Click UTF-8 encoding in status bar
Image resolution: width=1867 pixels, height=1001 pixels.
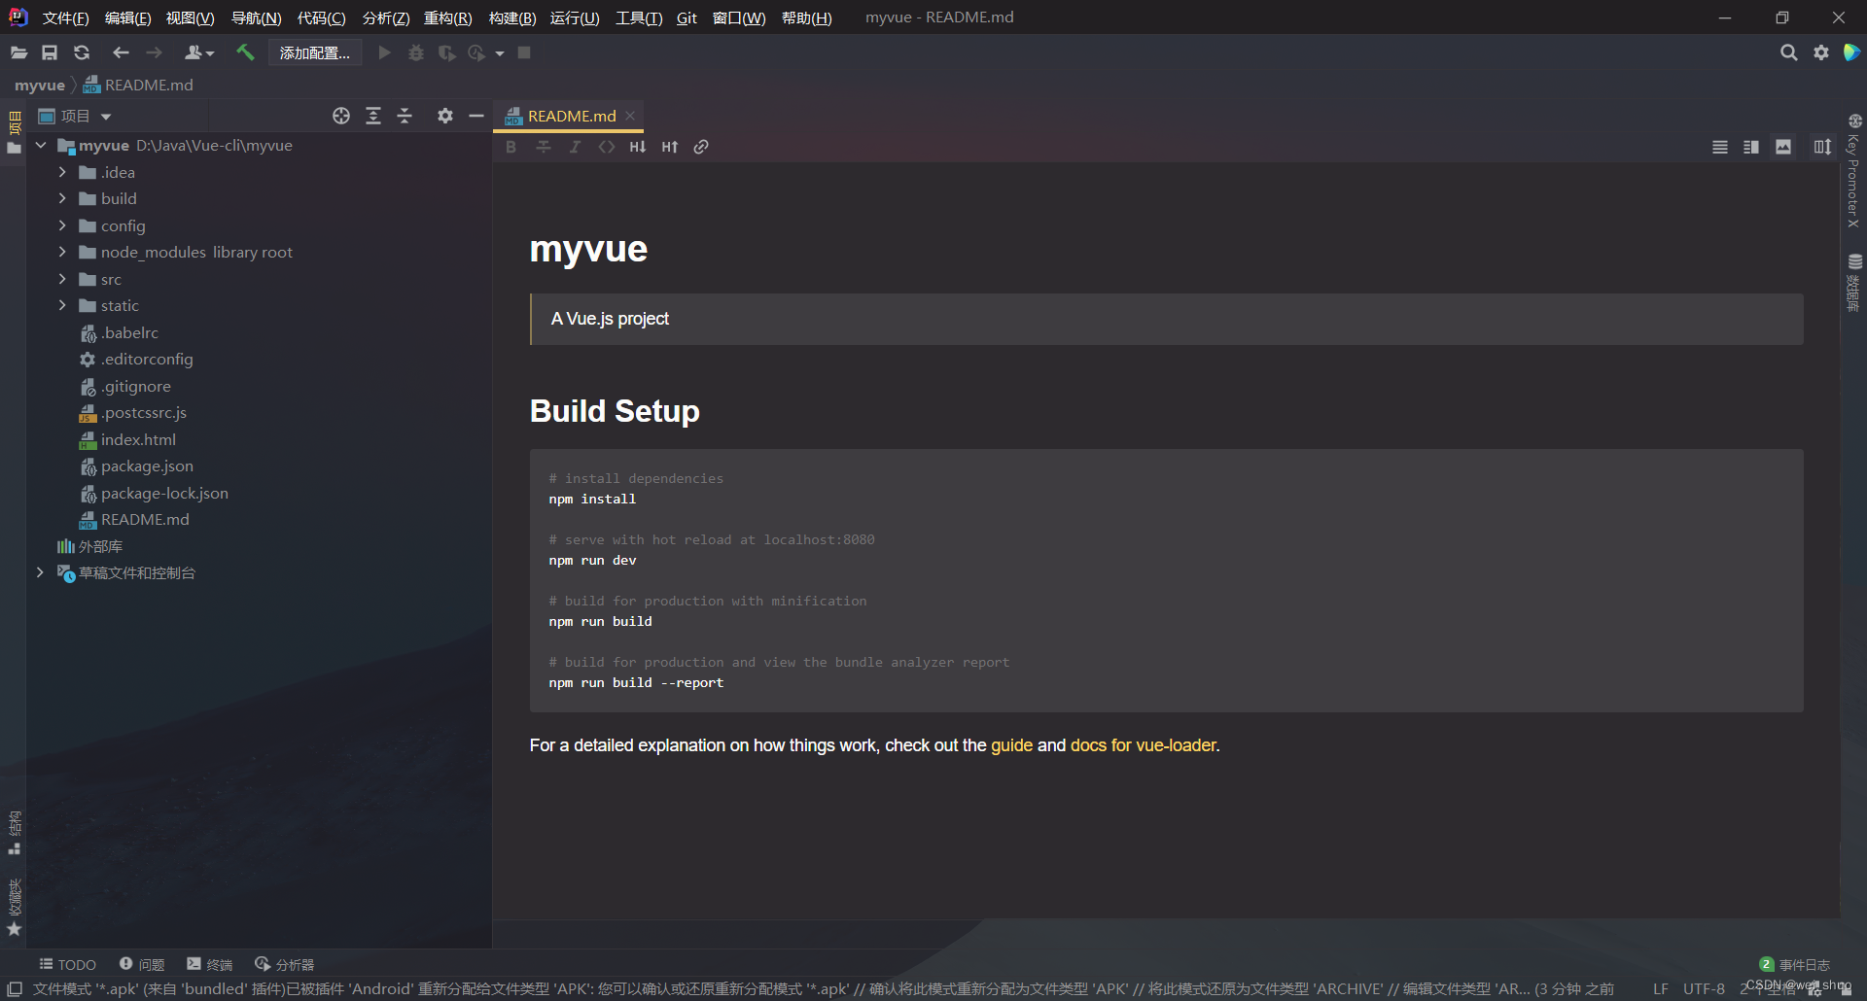point(1704,988)
